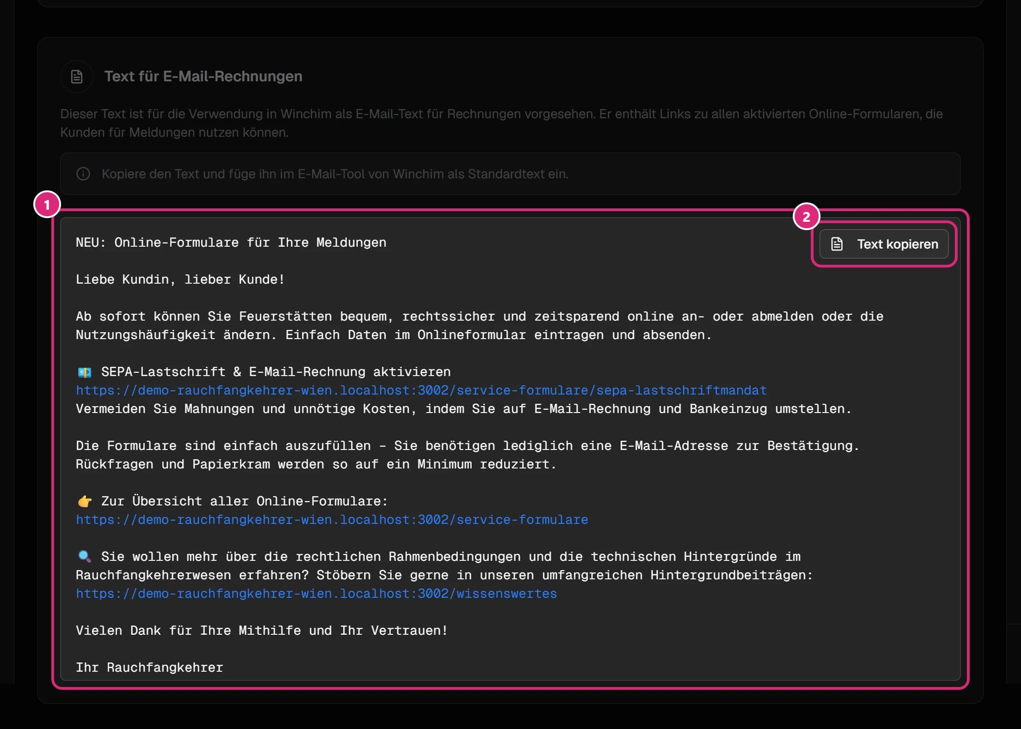The width and height of the screenshot is (1021, 729).
Task: Click the description starting Dieser Text ist für
Action: (501, 123)
